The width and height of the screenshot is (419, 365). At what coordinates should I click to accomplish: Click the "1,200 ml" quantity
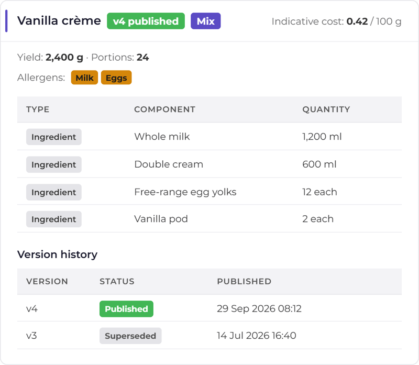point(322,137)
